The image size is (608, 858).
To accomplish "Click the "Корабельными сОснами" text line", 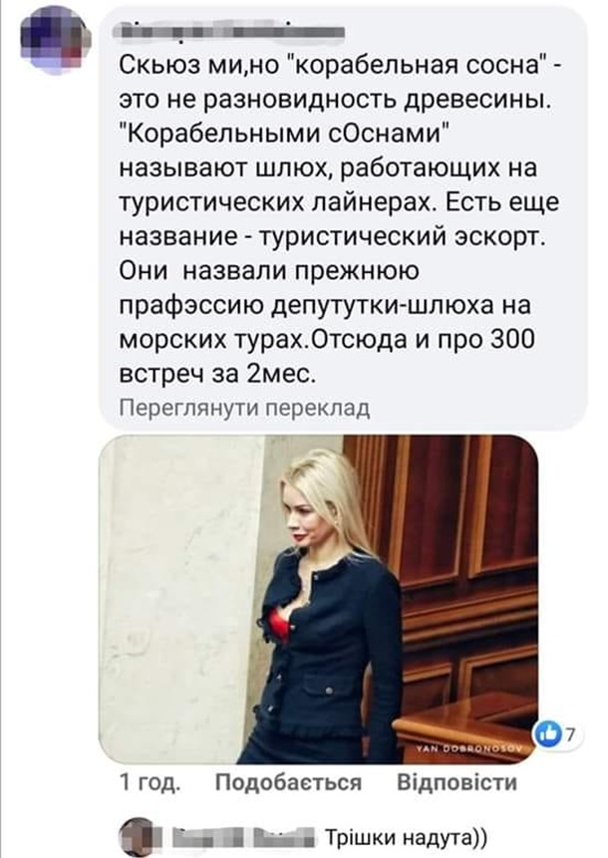I will [x=283, y=134].
